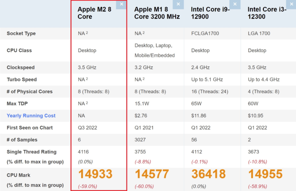Screen dimensions: 296x191
Task: Click the Clockspeed row heading
Action: click(x=21, y=67)
